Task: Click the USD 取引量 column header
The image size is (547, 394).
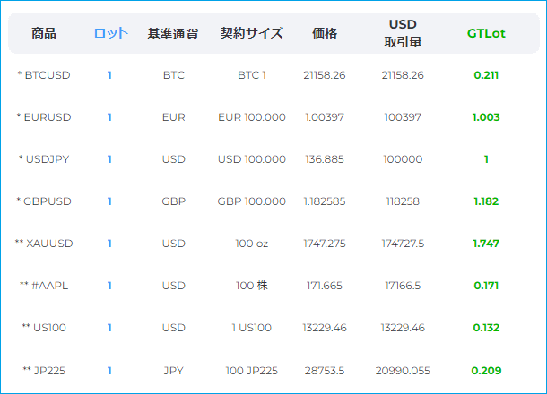Action: pyautogui.click(x=403, y=33)
